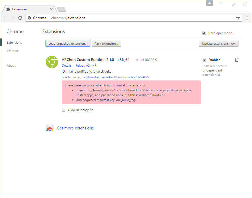The width and height of the screenshot is (252, 198).
Task: Check Allow in incognito
Action: point(64,110)
